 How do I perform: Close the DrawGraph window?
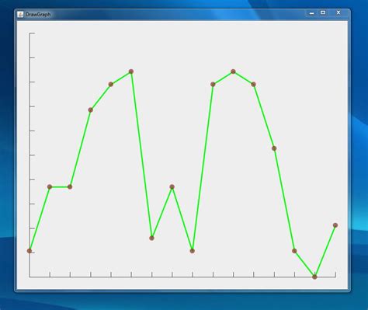pyautogui.click(x=338, y=12)
